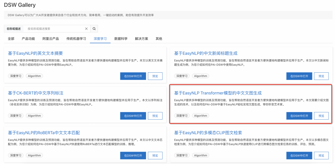Click Algorithm tag on CK-BERT中文序列标注 card
This screenshot has width=335, height=164.
coord(34,116)
